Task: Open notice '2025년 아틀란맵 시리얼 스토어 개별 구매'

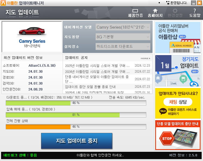Action: (x=97, y=66)
